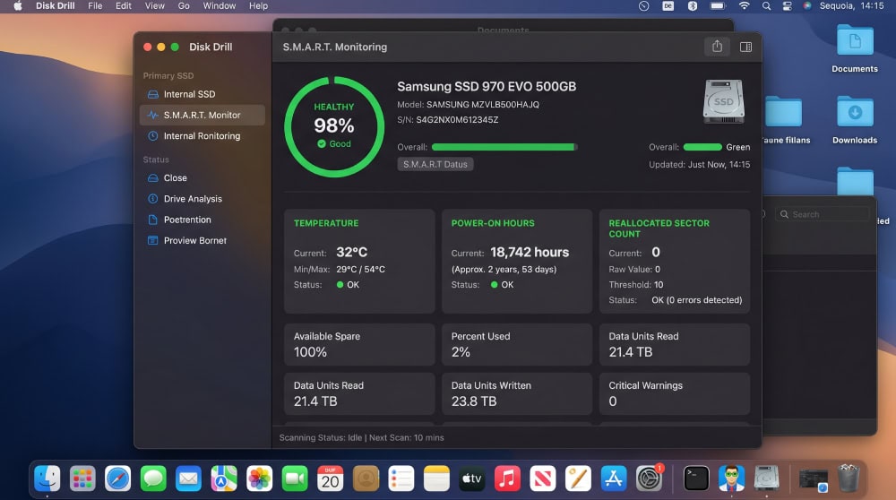The width and height of the screenshot is (896, 500).
Task: Select Internal Ronitoring in sidebar
Action: click(202, 136)
